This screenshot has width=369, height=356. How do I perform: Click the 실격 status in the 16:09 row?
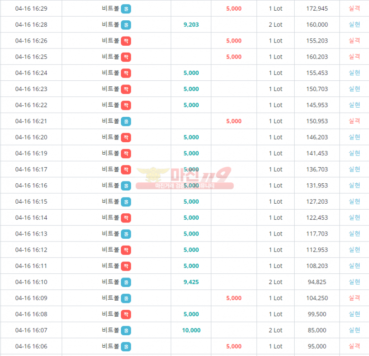point(354,298)
